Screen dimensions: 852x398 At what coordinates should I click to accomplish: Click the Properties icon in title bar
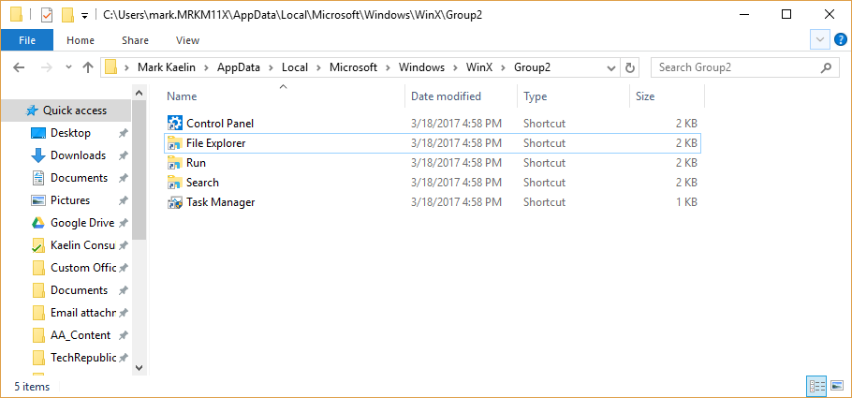(47, 15)
